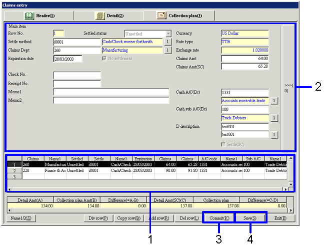Click grid horizontal scrollbar right arrow
This screenshot has height=248, width=327.
[285, 189]
